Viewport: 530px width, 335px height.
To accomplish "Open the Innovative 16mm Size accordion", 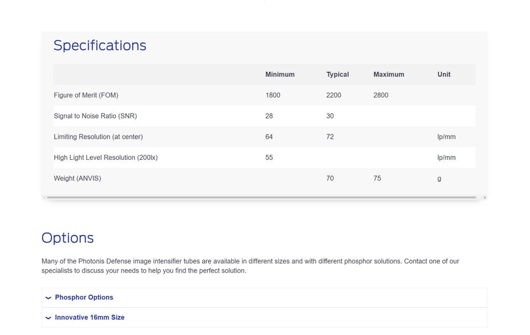I will (x=264, y=317).
